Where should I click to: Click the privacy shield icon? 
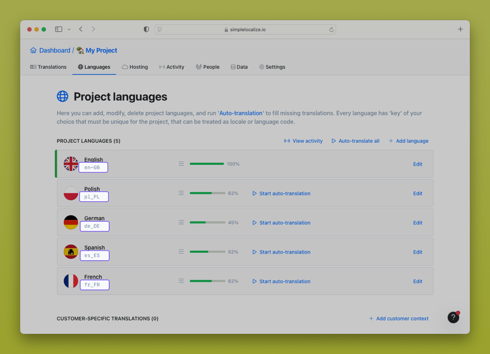(146, 29)
